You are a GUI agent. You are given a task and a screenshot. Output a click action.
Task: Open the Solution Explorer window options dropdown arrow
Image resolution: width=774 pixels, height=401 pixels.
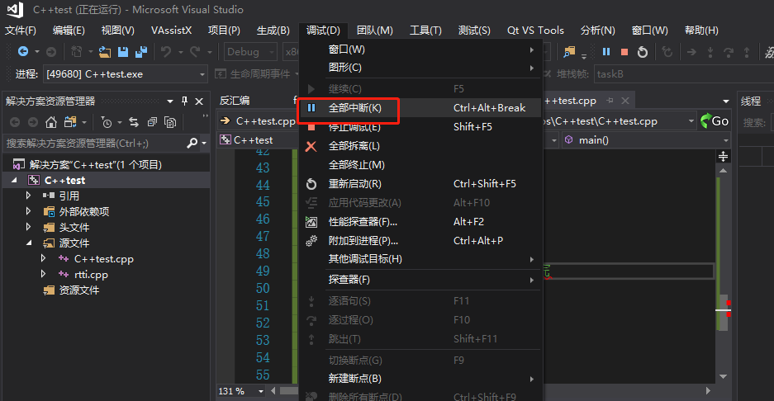[170, 101]
